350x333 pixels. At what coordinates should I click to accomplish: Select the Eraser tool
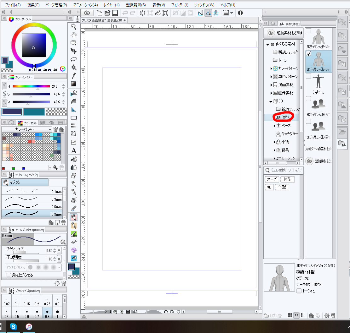point(74,176)
